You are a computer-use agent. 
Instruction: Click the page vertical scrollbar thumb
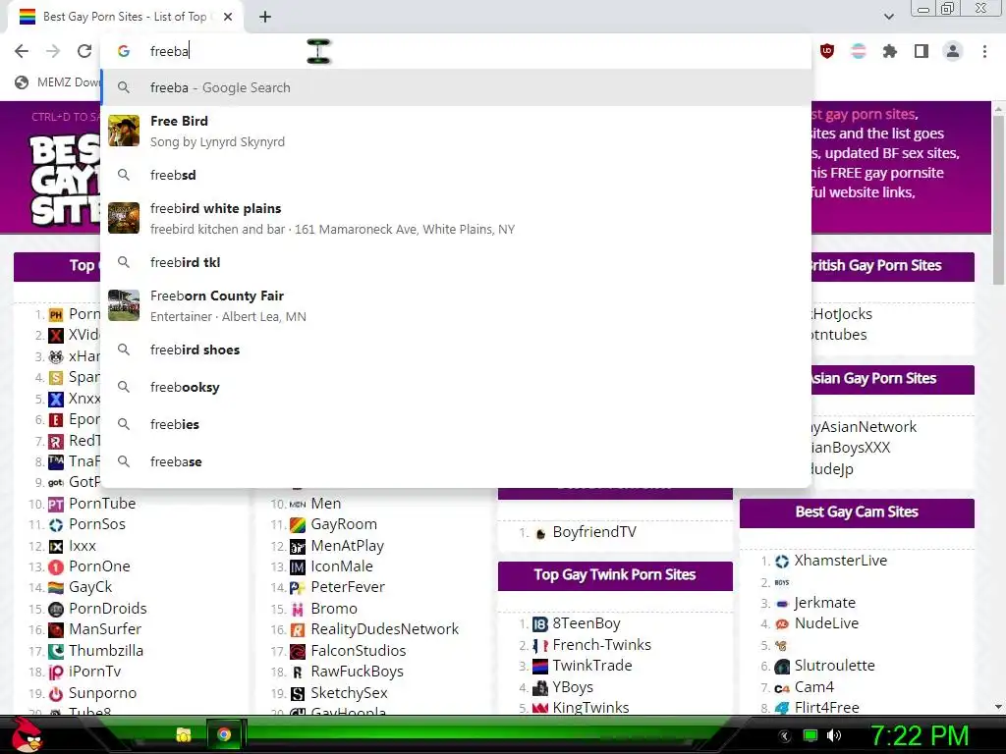pos(998,198)
